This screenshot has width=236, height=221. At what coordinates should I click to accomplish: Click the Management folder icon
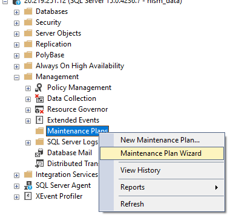click(28, 77)
